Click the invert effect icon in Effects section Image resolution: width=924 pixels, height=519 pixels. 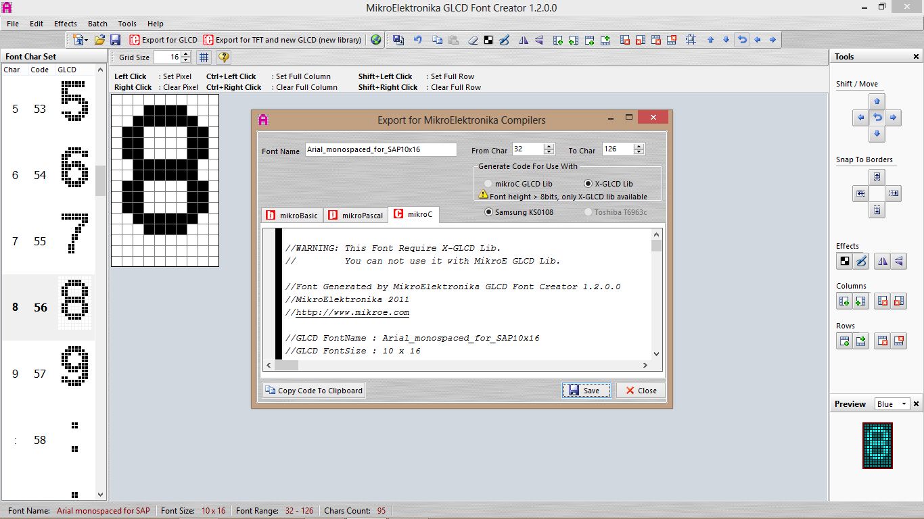click(844, 261)
